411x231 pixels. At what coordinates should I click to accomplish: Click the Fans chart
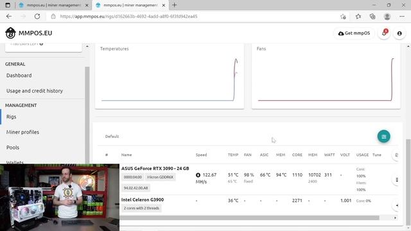(326, 76)
